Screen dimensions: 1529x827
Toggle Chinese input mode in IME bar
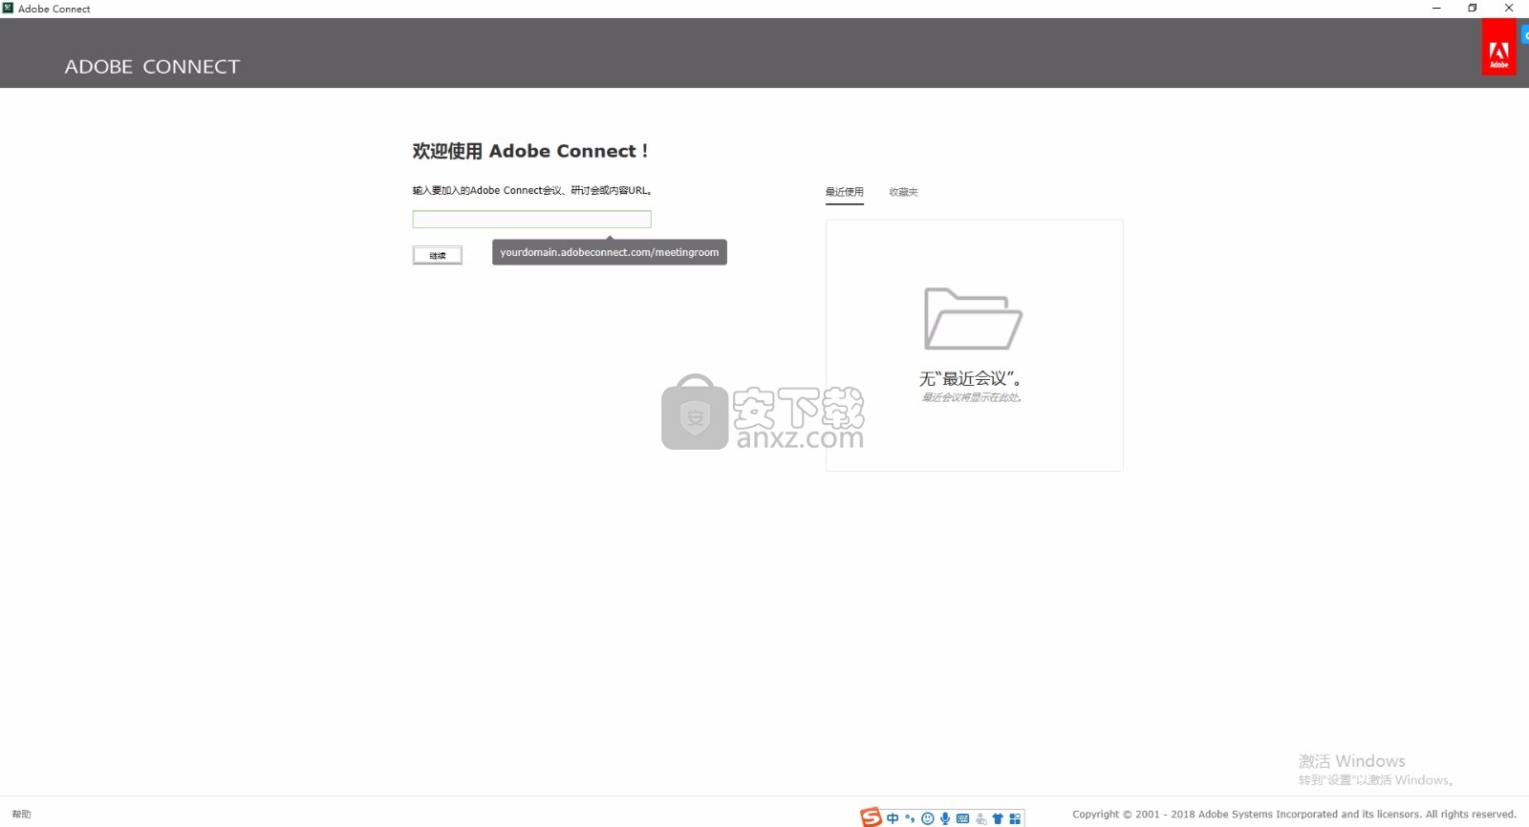click(893, 818)
